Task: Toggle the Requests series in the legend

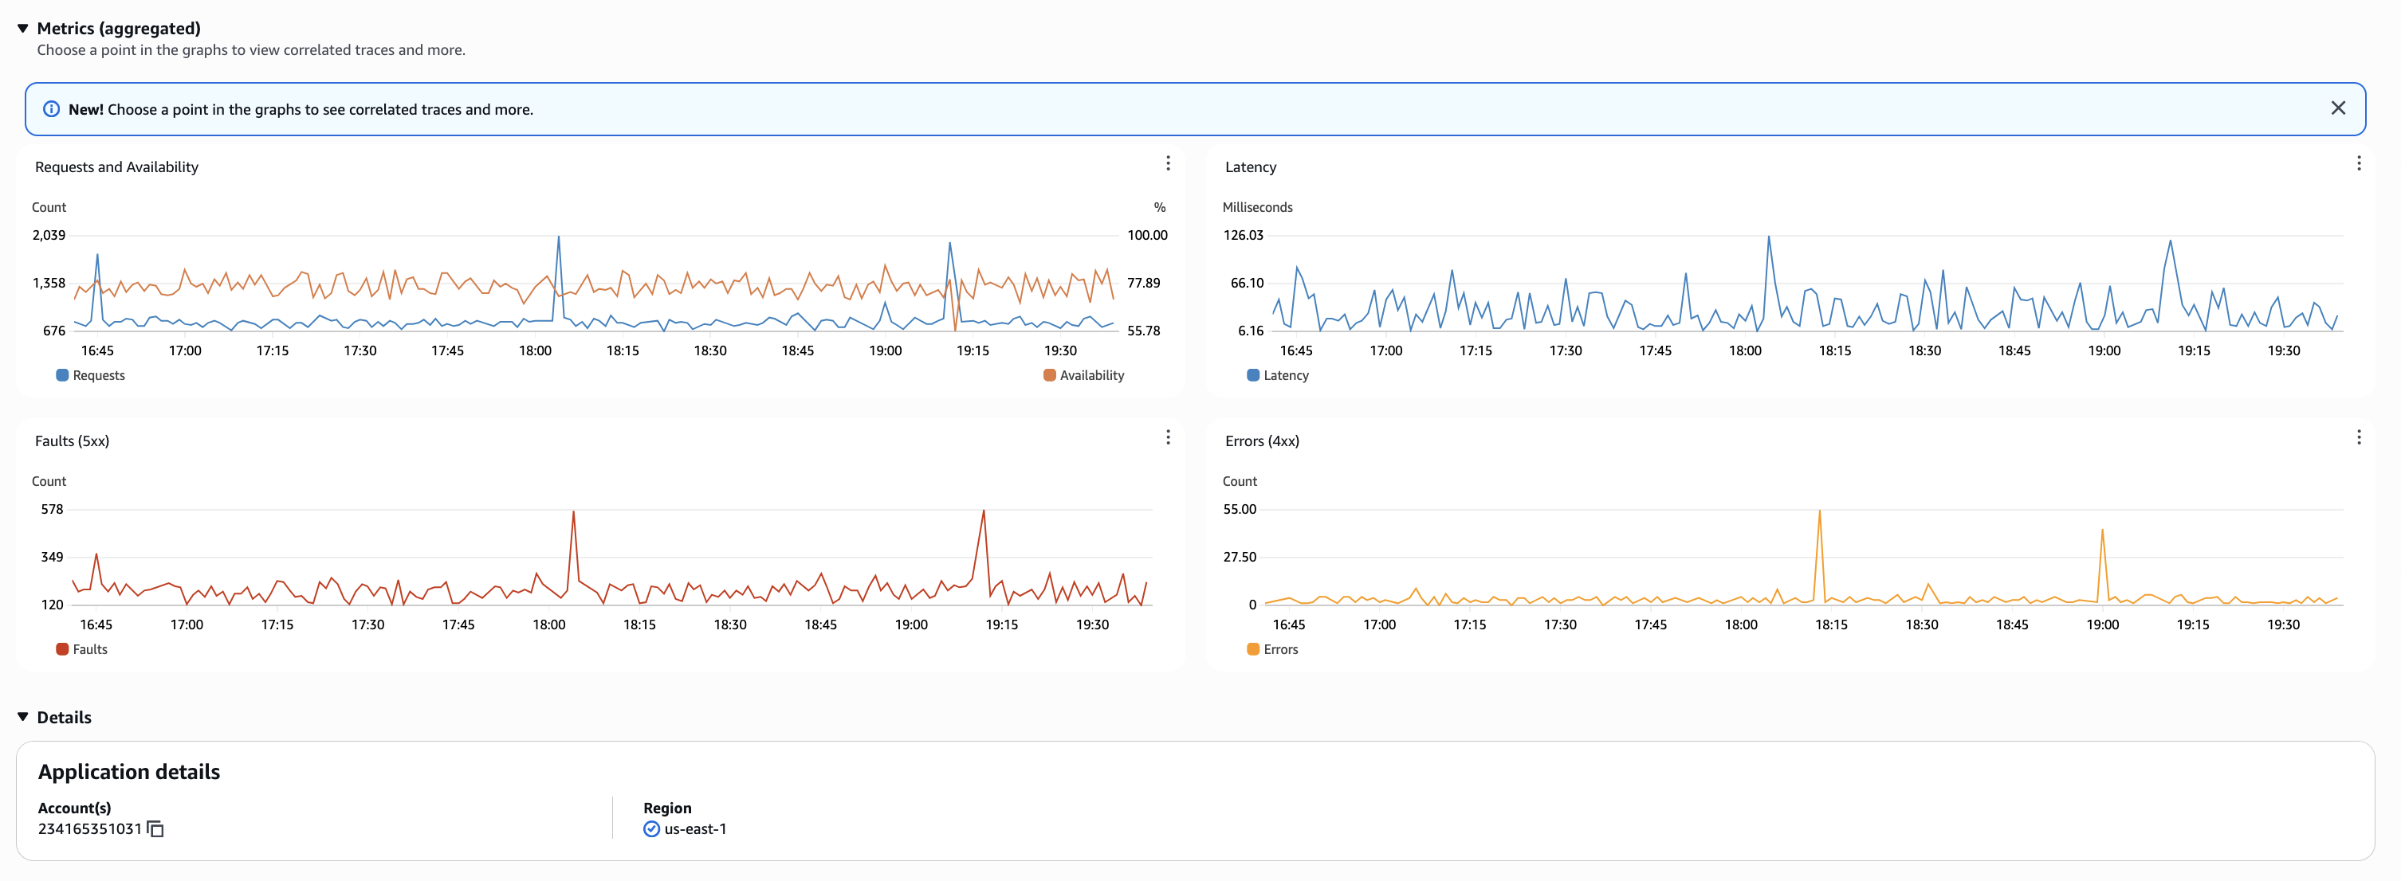Action: coord(90,374)
